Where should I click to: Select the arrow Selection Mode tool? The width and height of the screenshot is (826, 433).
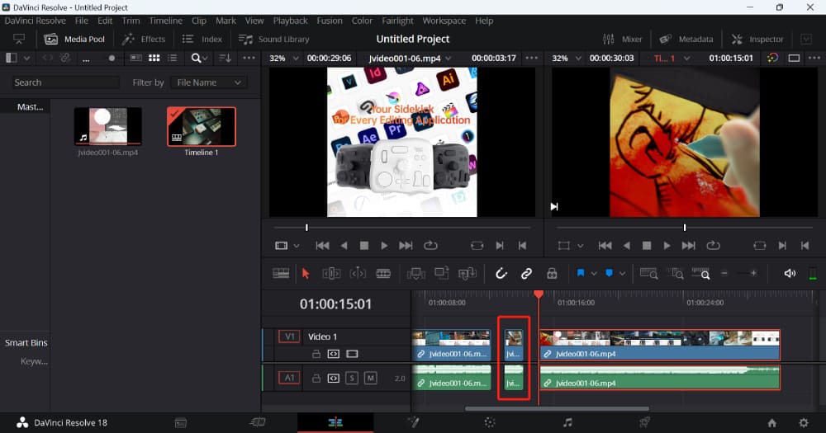[x=306, y=274]
